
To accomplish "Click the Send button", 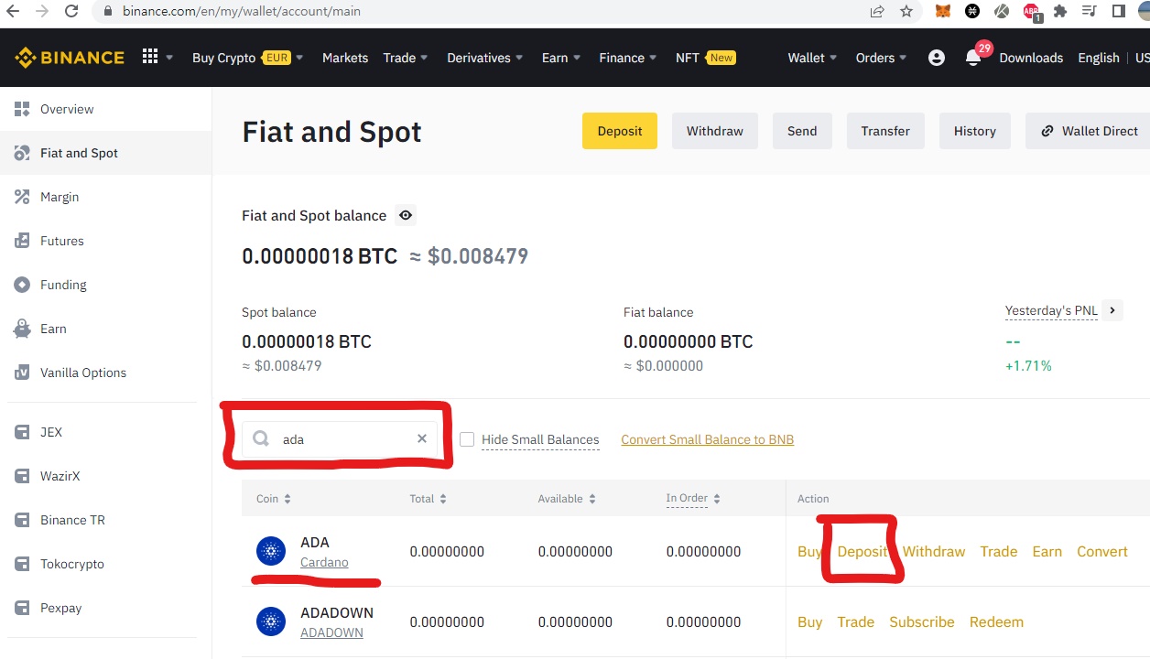I will [x=802, y=131].
